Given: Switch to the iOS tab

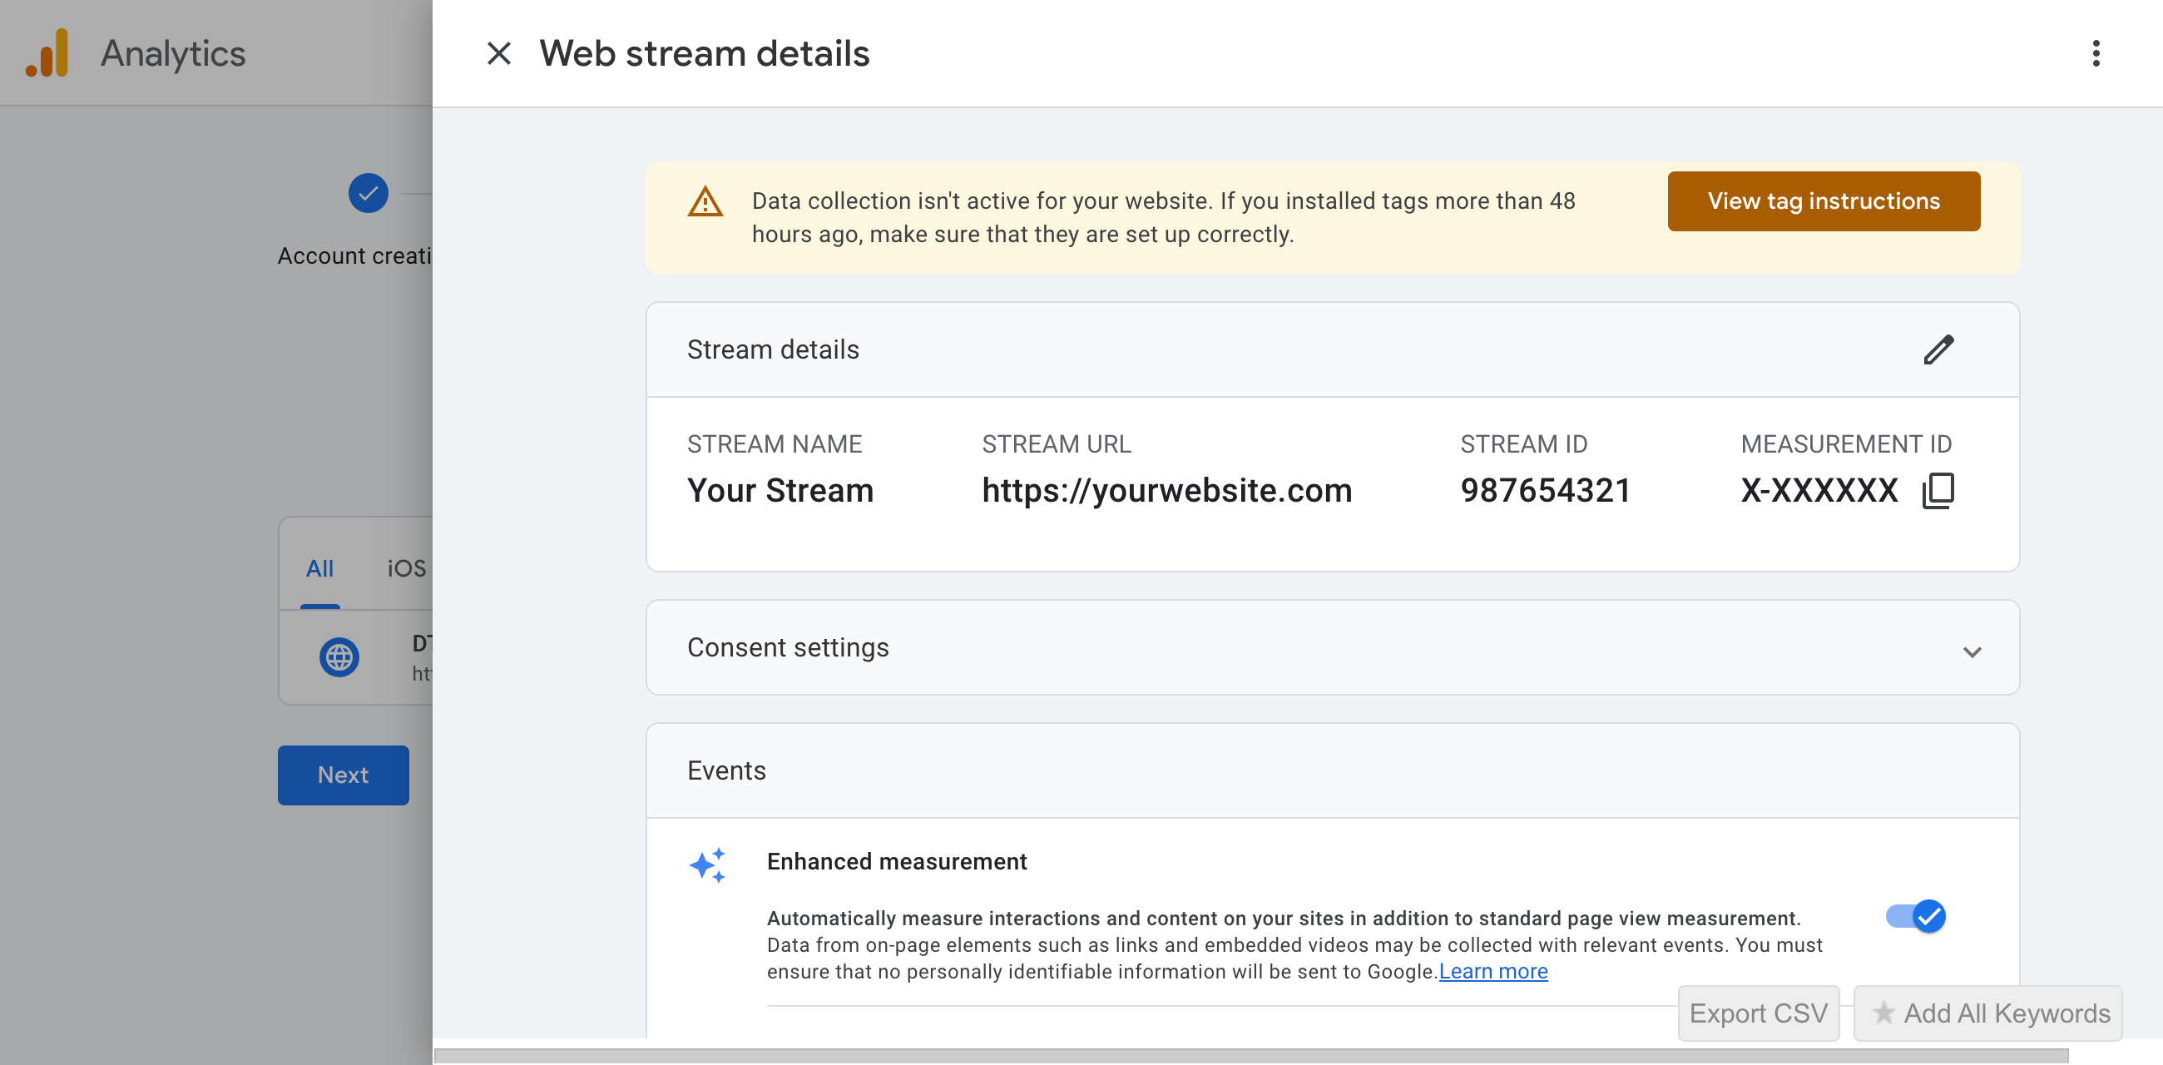Looking at the screenshot, I should pyautogui.click(x=406, y=567).
